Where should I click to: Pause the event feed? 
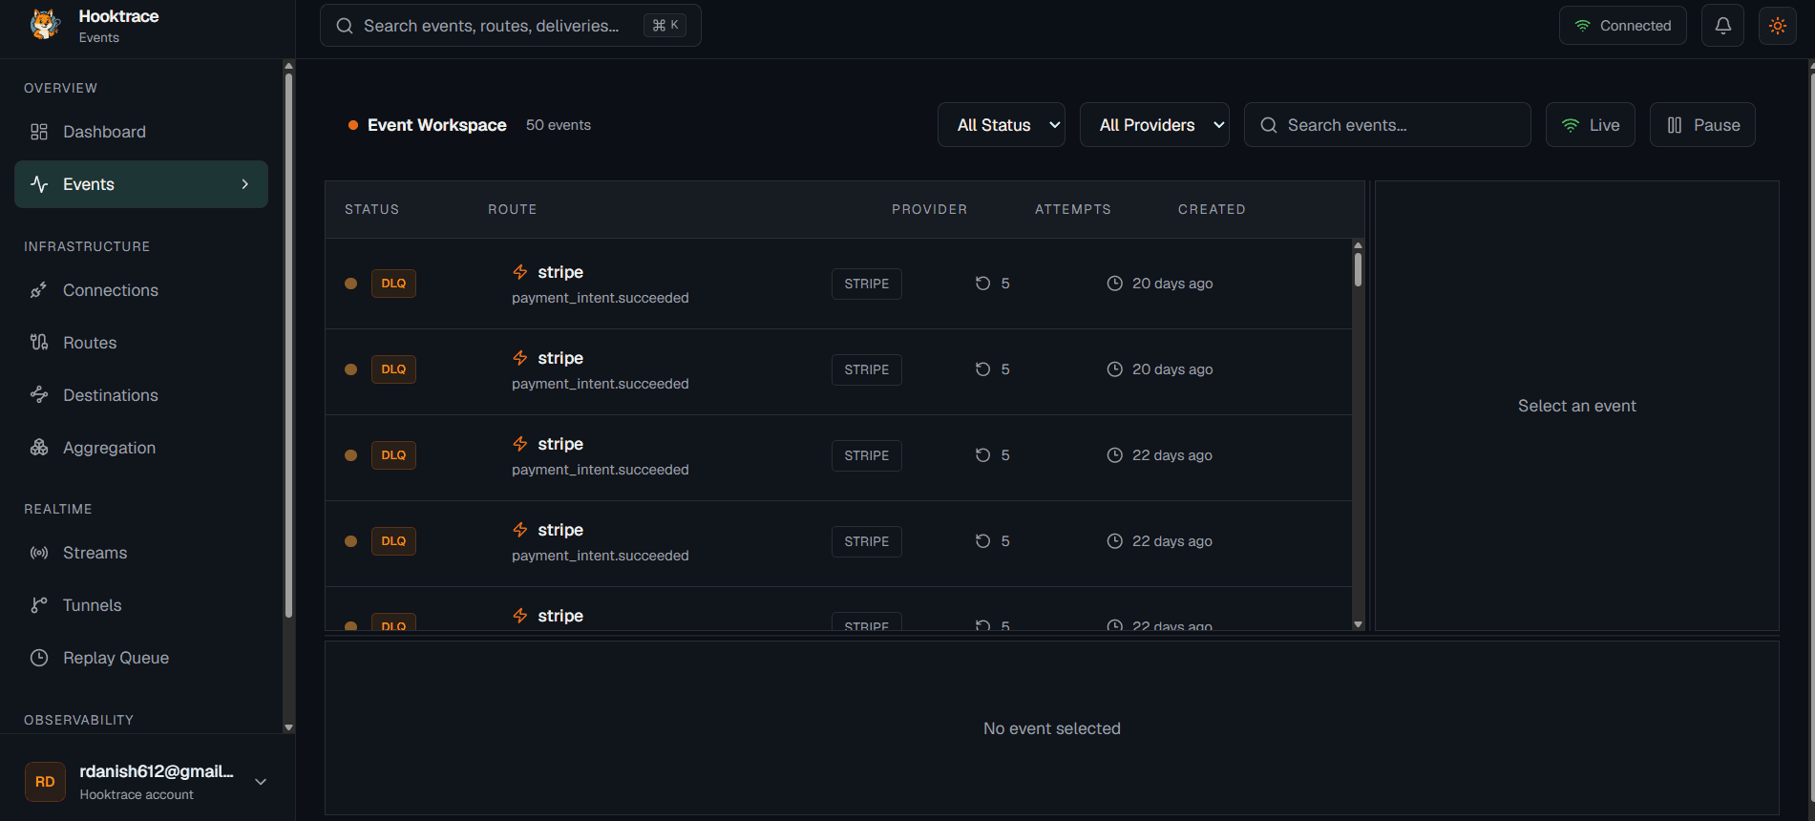[x=1702, y=125]
